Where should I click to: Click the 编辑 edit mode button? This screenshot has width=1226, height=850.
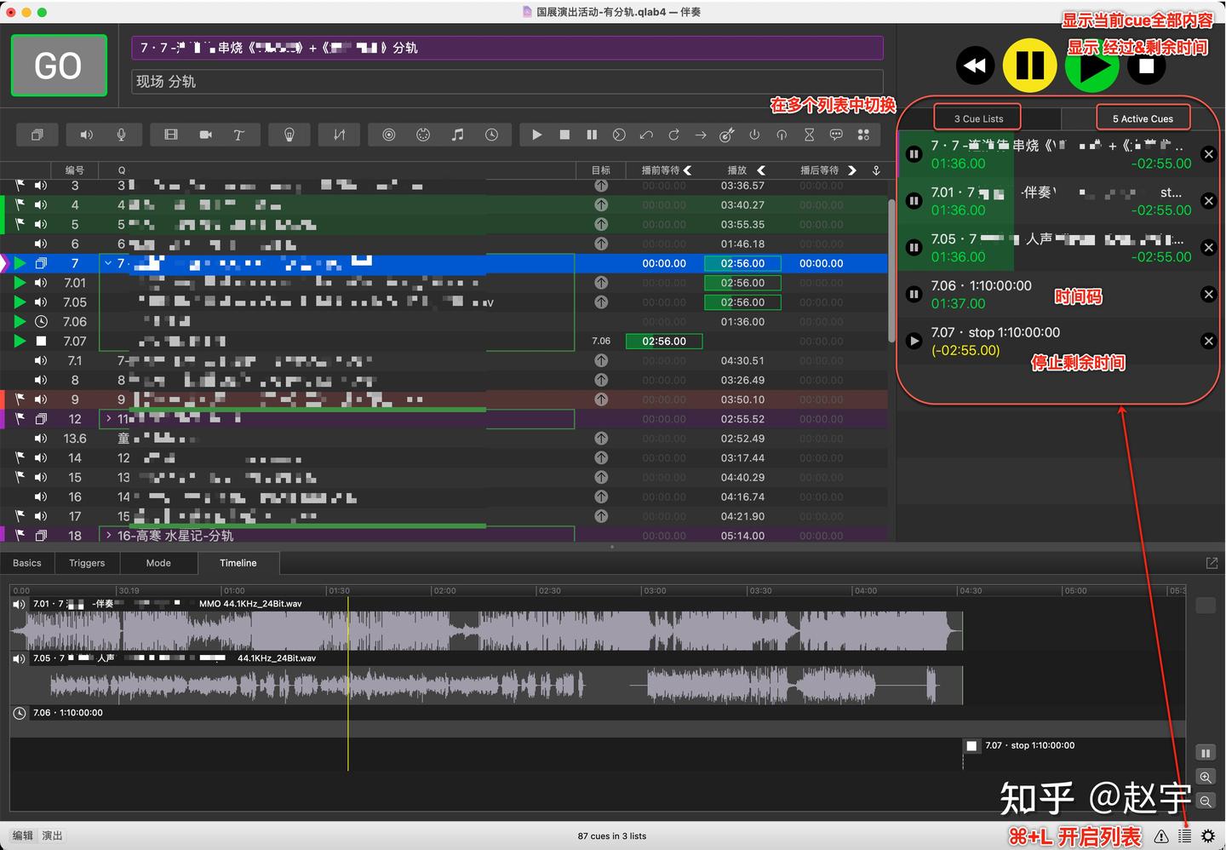(x=21, y=836)
